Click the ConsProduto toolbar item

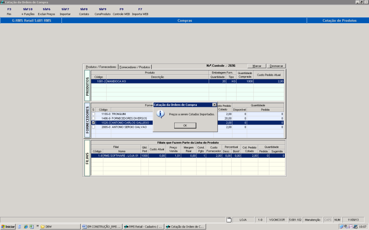102,11
